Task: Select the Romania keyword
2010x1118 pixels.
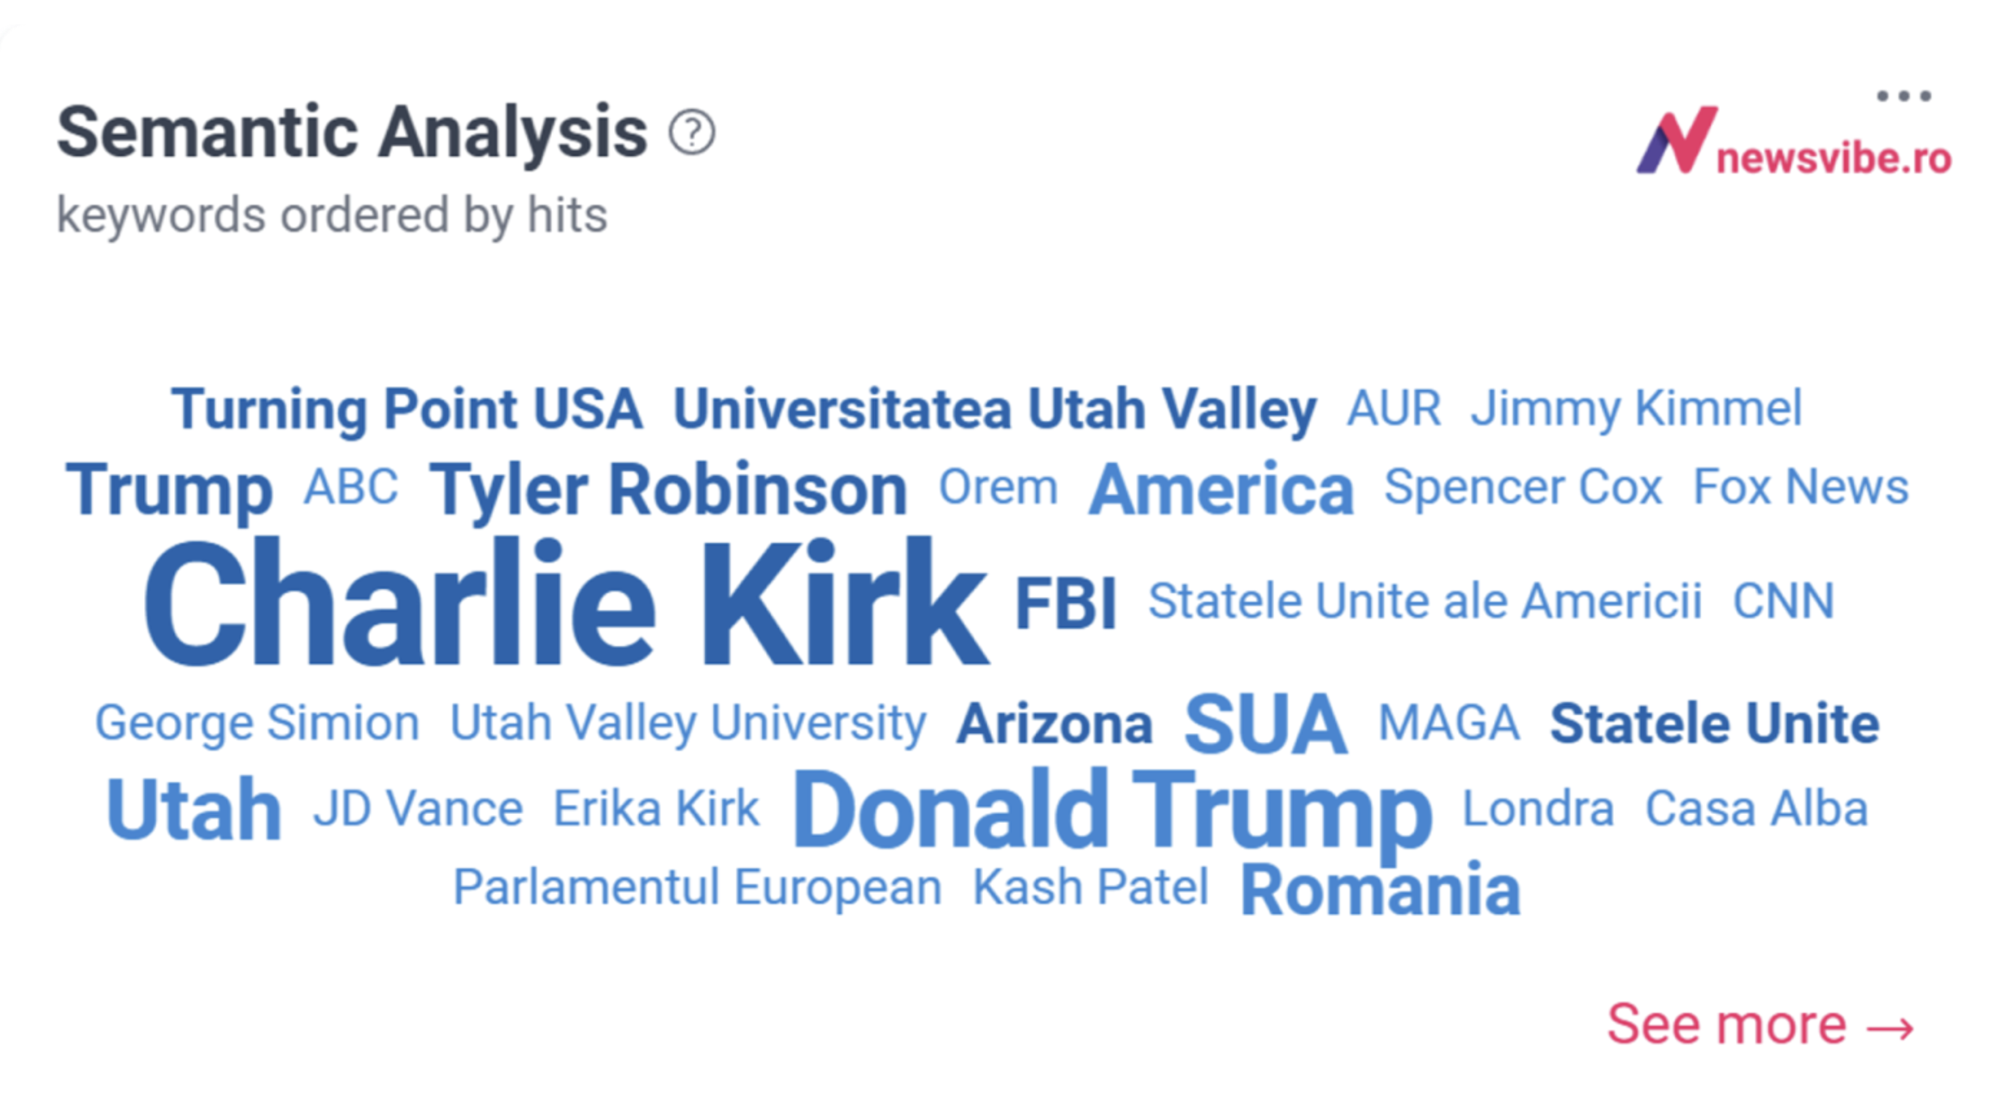Action: (x=1381, y=890)
